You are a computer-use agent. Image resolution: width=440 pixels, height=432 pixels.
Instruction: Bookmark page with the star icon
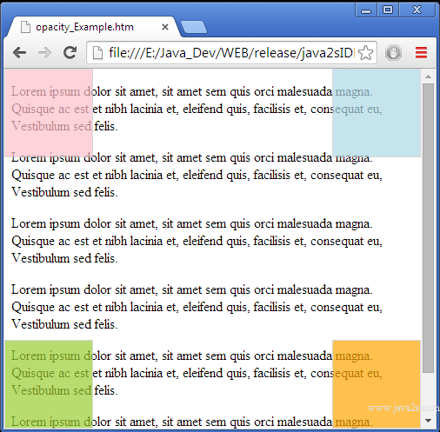365,53
